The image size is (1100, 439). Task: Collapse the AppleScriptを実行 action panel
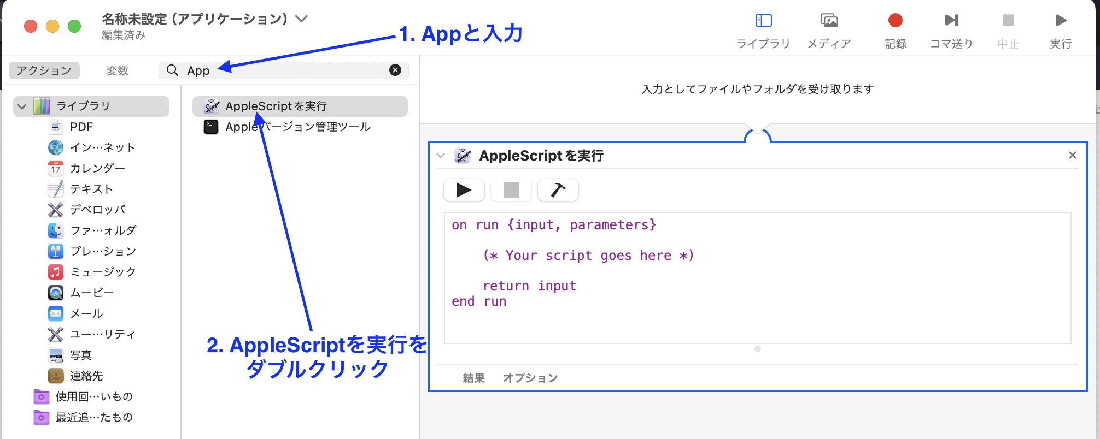coord(441,156)
